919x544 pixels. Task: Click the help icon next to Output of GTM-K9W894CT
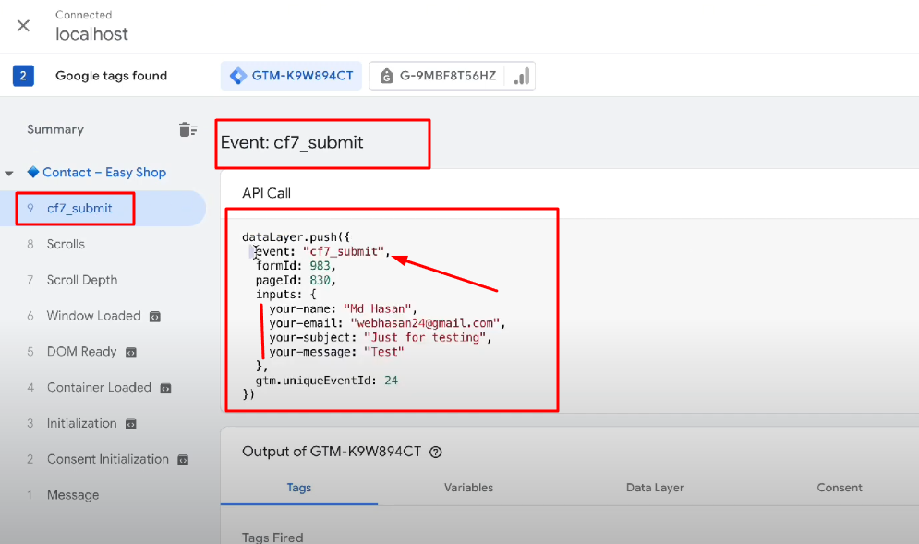(435, 452)
